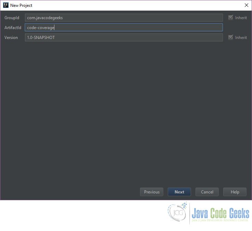Click the New Project title text

[21, 5]
